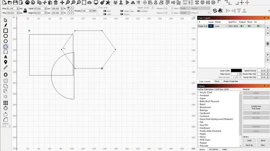Click the black Layer Color swatch
Screen dimensions: 270x151
(x=236, y=70)
